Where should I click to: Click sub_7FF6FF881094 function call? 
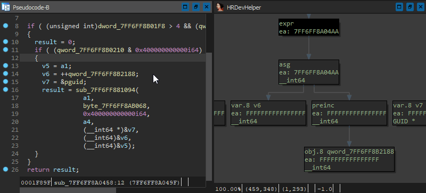coord(105,90)
